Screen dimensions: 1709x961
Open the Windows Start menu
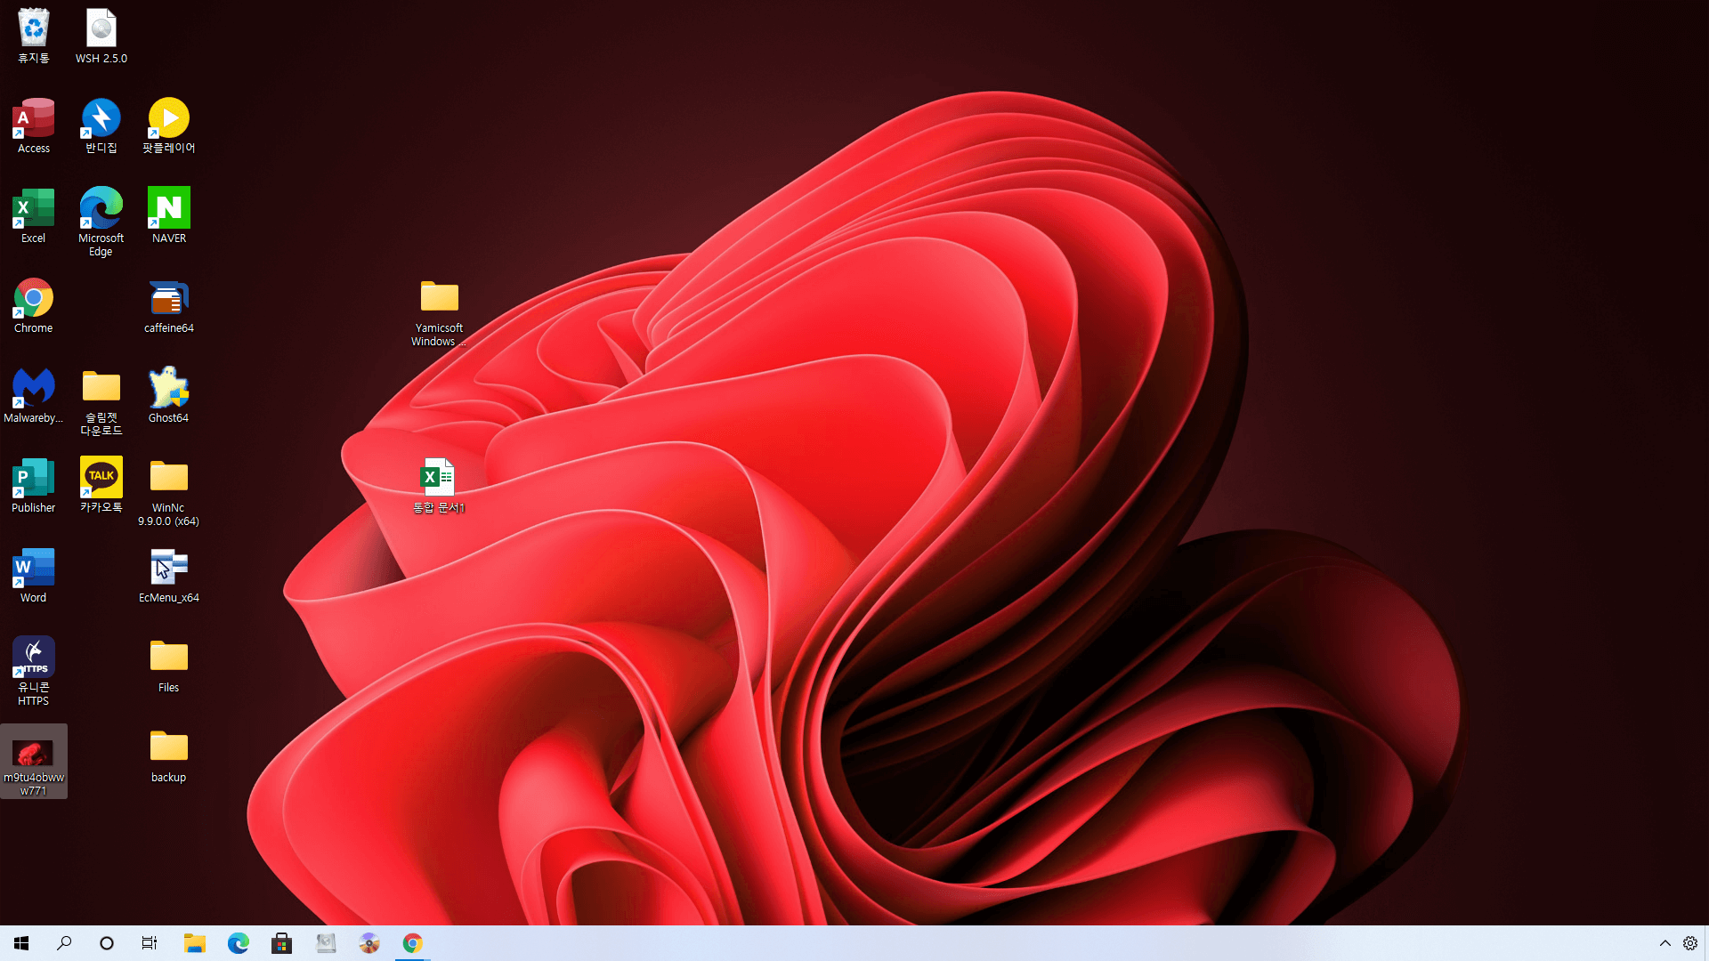21,943
